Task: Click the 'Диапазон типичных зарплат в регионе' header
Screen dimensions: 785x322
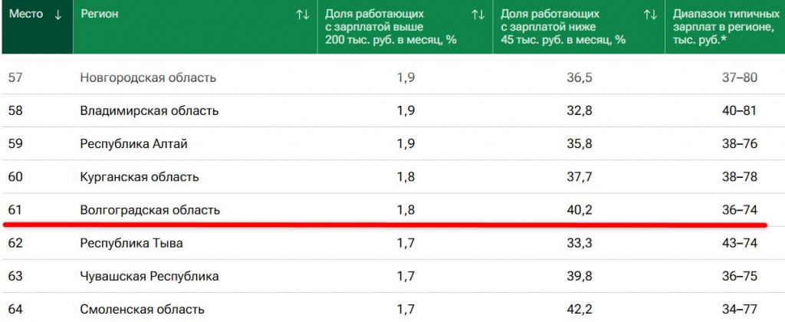Action: 724,27
